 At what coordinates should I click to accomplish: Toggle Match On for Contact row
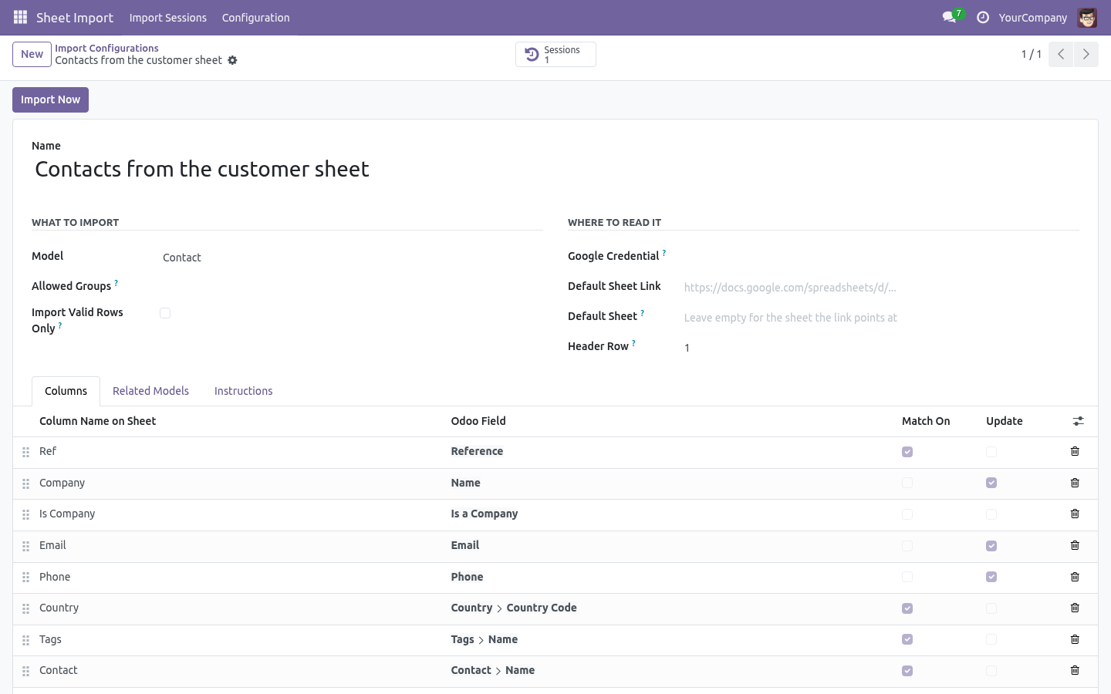(907, 671)
